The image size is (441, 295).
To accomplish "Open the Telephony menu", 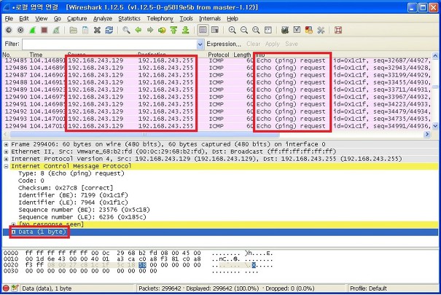I will 160,18.
